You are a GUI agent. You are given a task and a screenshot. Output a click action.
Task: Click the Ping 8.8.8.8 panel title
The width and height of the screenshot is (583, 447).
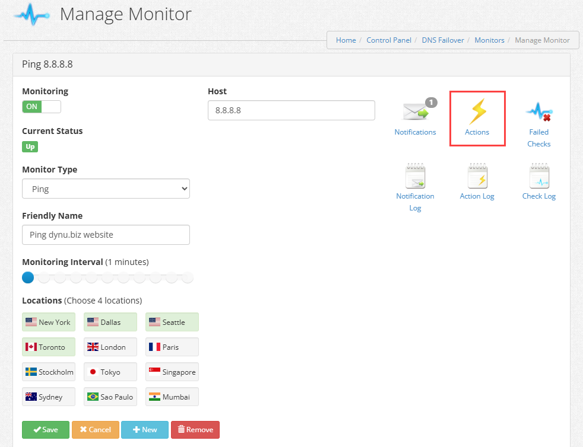pos(47,64)
